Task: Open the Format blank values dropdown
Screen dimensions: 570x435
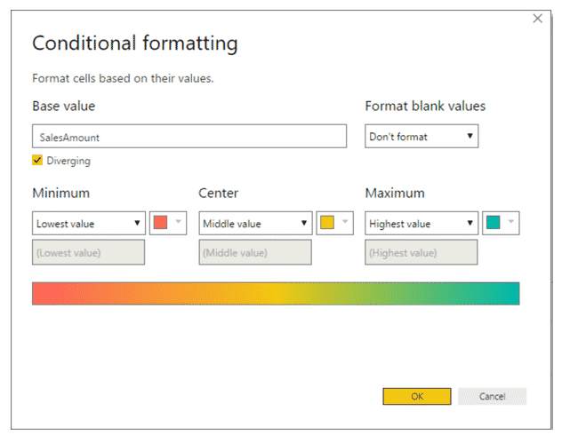Action: pos(421,137)
